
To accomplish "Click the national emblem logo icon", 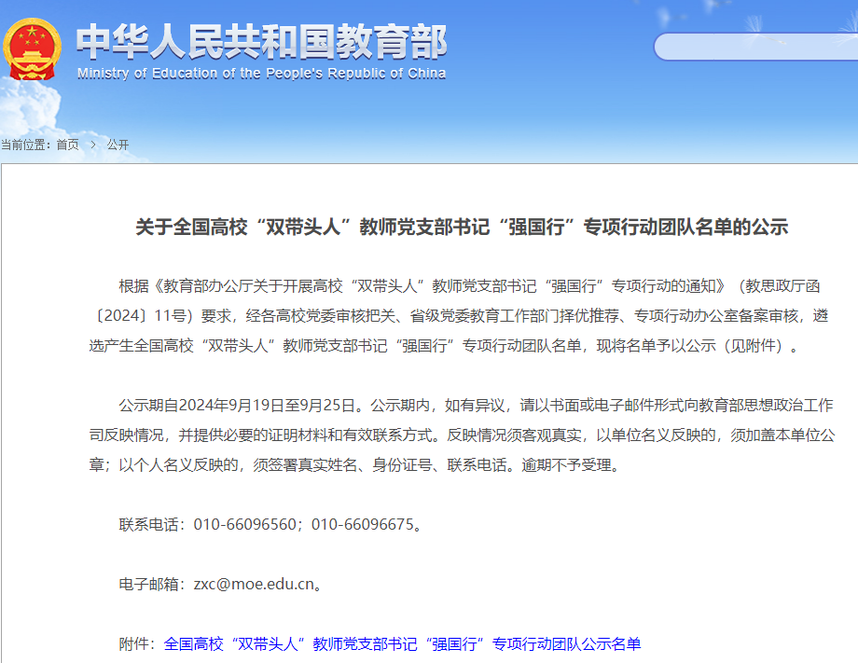I will coord(32,49).
